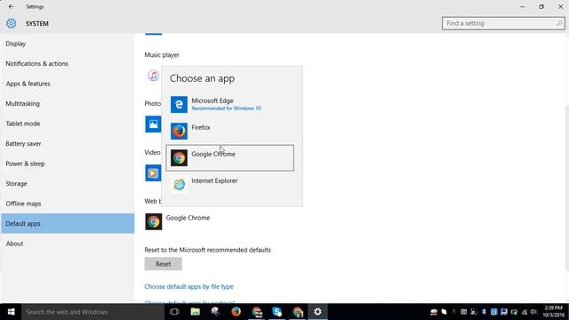Click the SYSTEM gear icon
The height and width of the screenshot is (320, 569).
[x=12, y=23]
